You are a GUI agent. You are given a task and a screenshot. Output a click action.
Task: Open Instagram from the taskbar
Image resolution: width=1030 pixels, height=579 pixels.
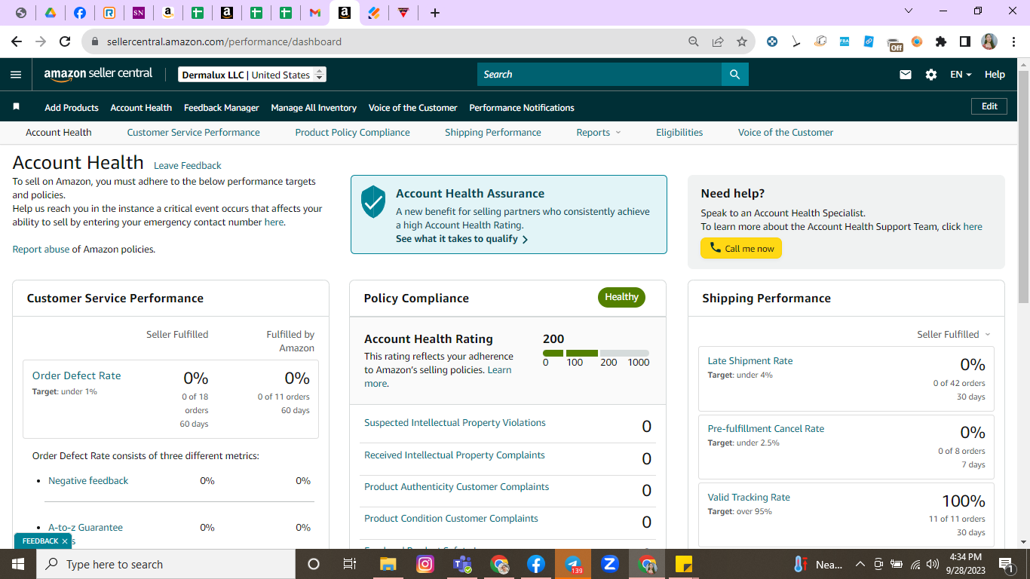425,564
